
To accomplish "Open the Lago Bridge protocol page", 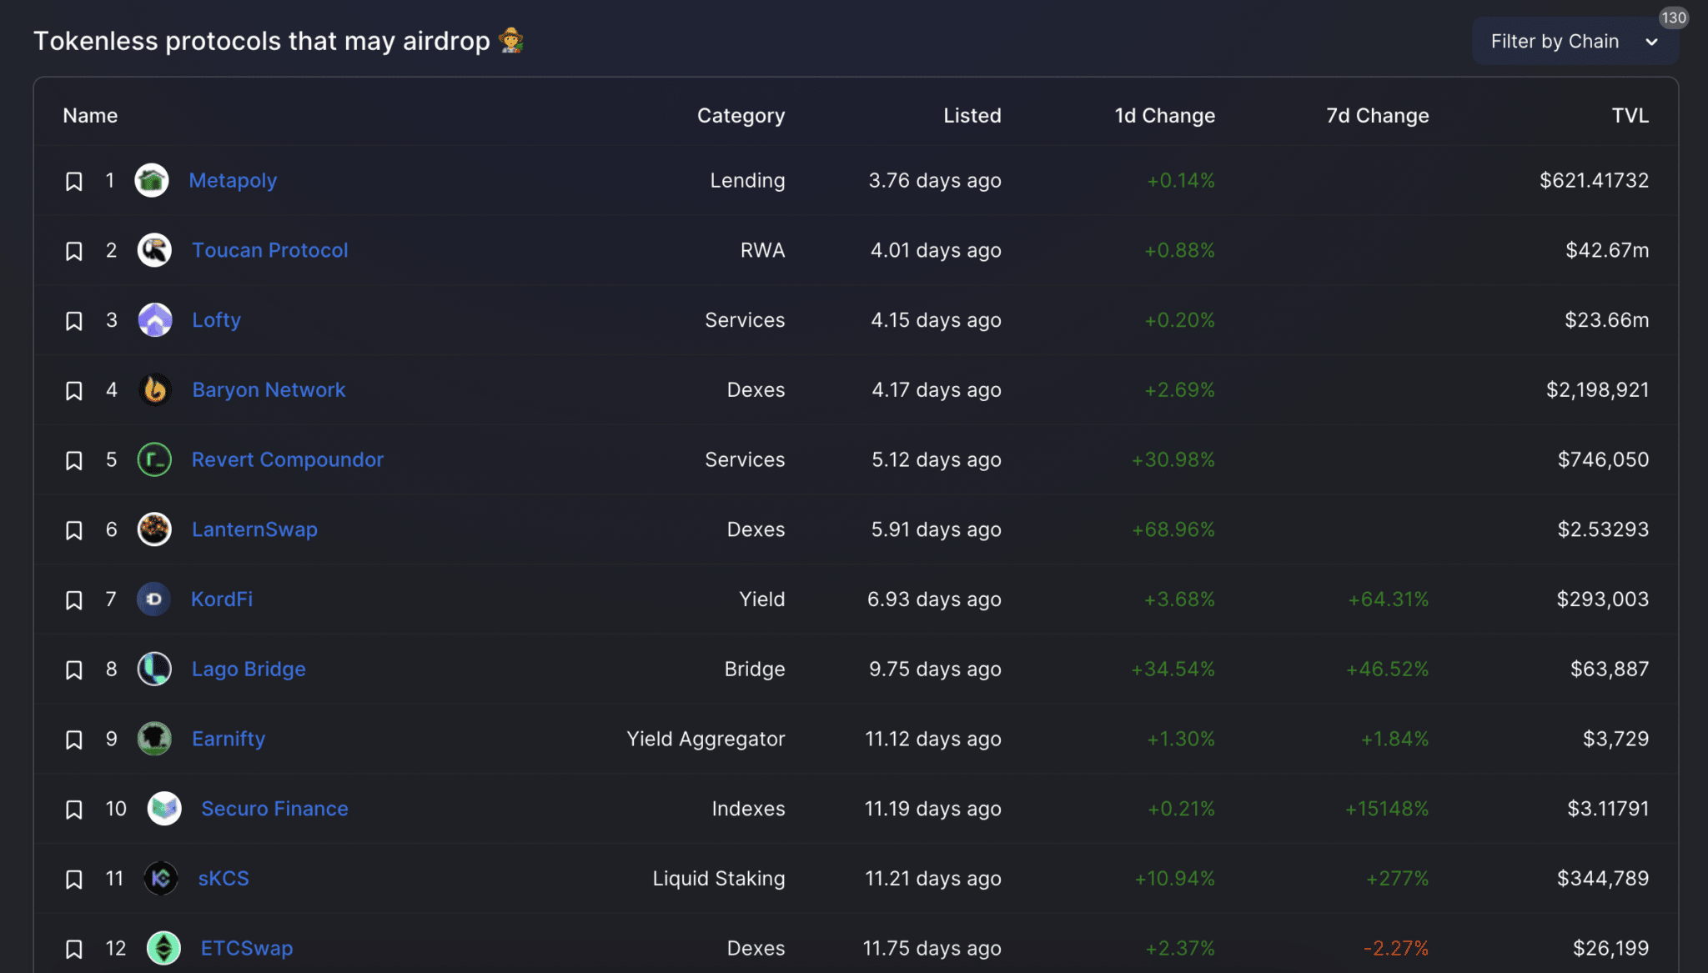I will 249,669.
